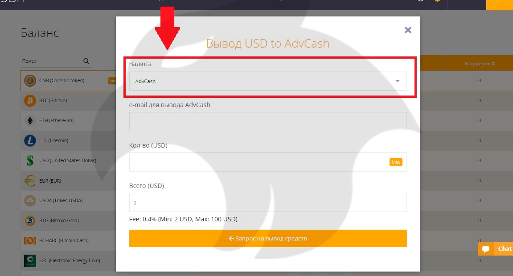This screenshot has width=513, height=276.
Task: Click the Bitcoin Cash BCHABC icon
Action: click(x=30, y=241)
